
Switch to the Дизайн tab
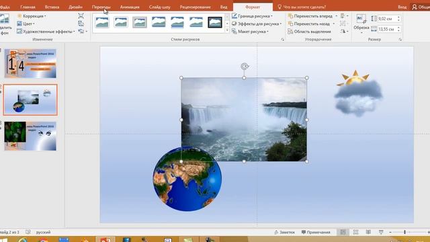pyautogui.click(x=75, y=7)
